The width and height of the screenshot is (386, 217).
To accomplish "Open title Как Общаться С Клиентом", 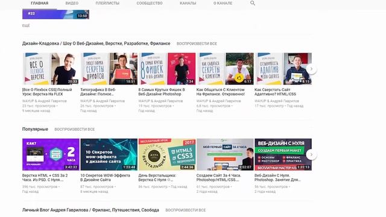I will [221, 92].
